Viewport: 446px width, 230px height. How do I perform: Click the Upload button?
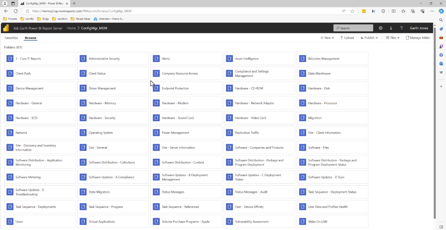(x=347, y=38)
